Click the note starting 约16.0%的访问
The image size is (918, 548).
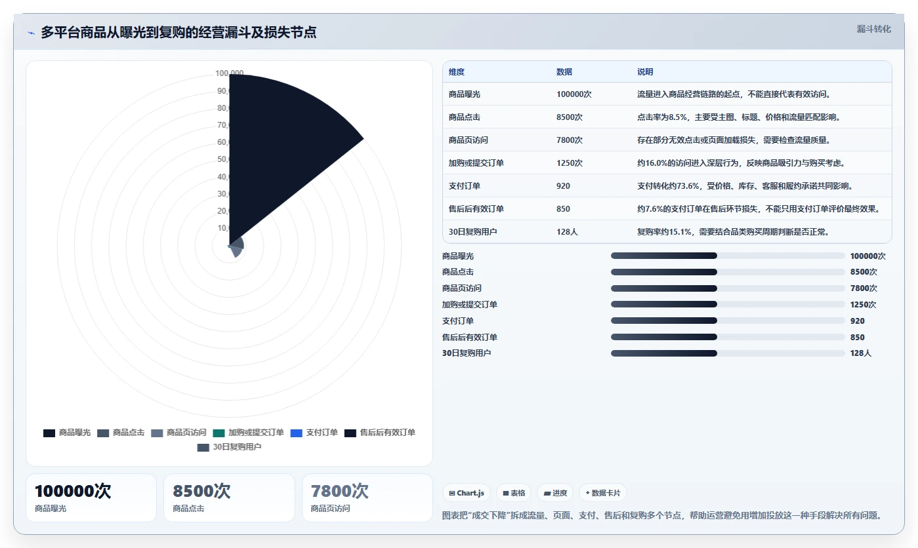tap(743, 163)
